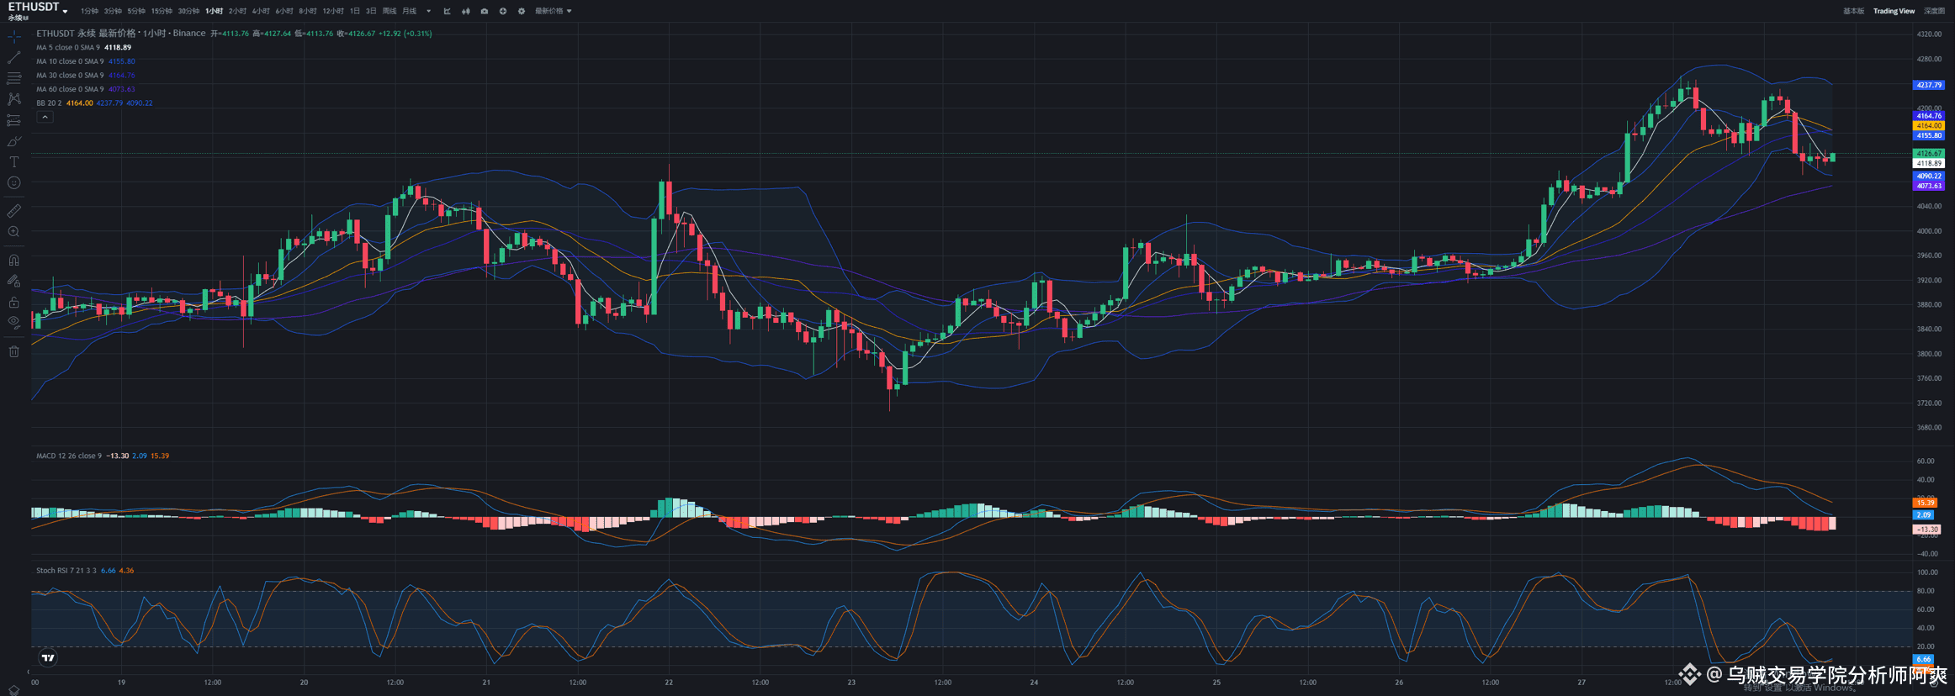The image size is (1955, 696).
Task: Open the candlestick chart type icon
Action: point(465,11)
